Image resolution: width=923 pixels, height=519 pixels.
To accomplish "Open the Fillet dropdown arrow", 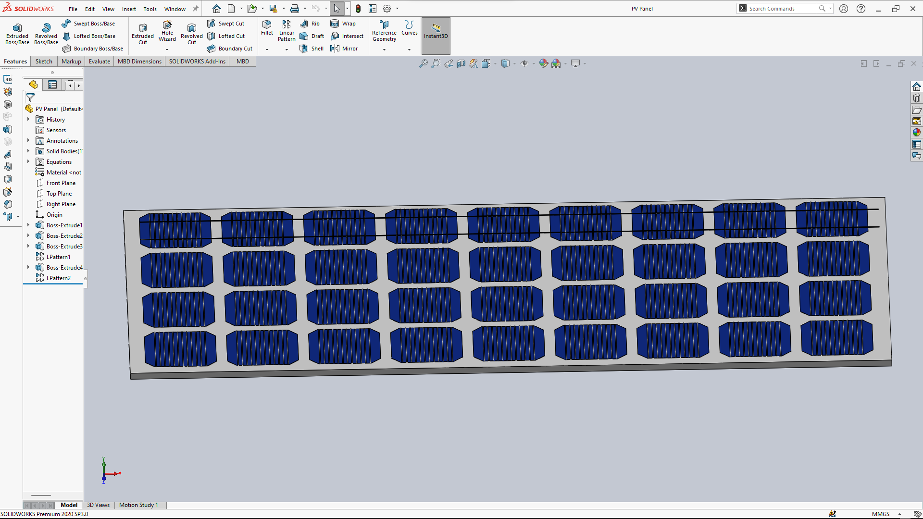I will click(267, 49).
